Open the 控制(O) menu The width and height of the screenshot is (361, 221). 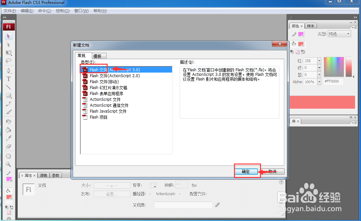click(x=63, y=11)
